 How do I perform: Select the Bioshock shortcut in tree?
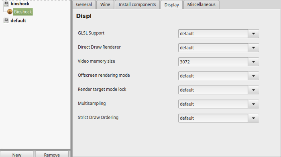click(x=23, y=12)
